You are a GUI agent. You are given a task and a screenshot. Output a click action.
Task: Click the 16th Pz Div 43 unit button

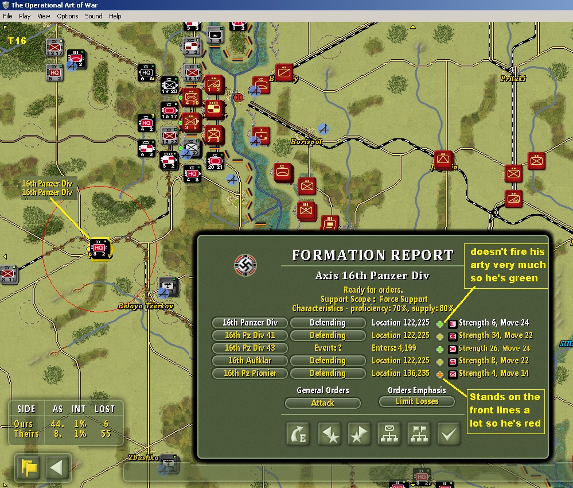pyautogui.click(x=250, y=348)
